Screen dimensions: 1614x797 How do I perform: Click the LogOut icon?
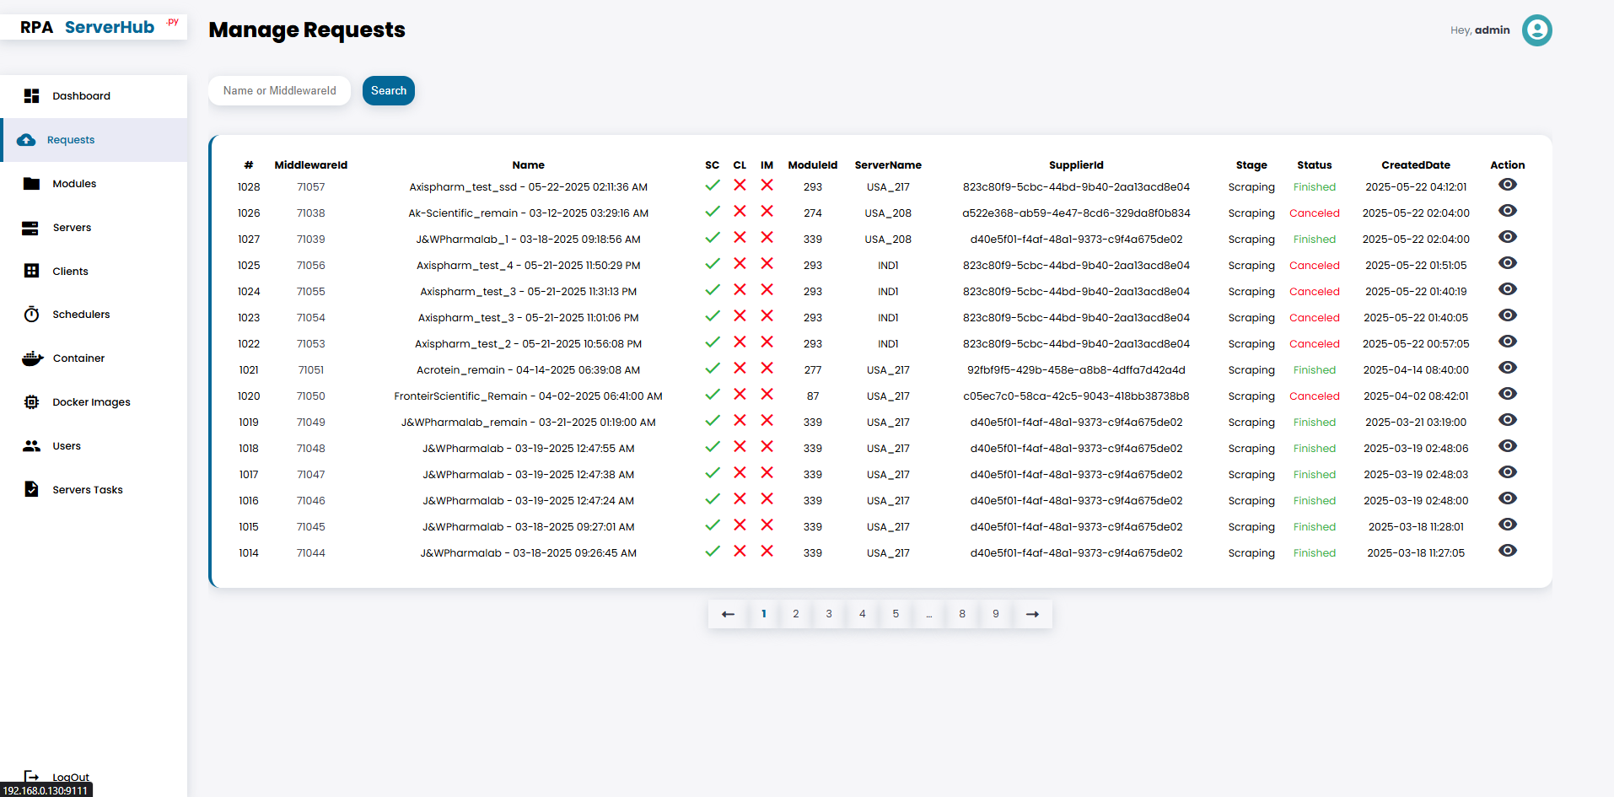click(32, 777)
